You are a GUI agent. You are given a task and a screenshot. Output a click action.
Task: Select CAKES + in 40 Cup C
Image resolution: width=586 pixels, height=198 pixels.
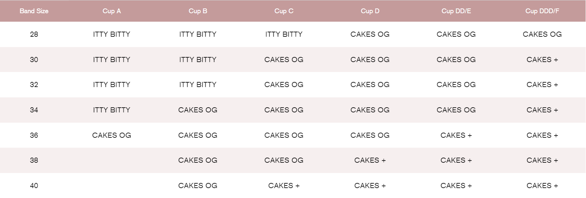(x=284, y=186)
